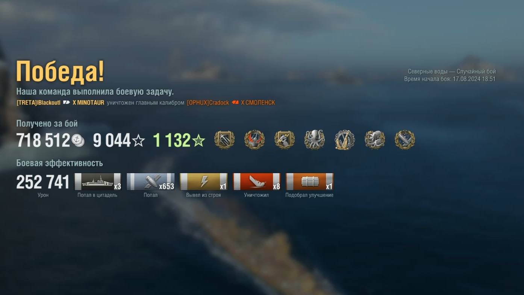Click the red destroyed ships ribbon x8

pos(256,182)
